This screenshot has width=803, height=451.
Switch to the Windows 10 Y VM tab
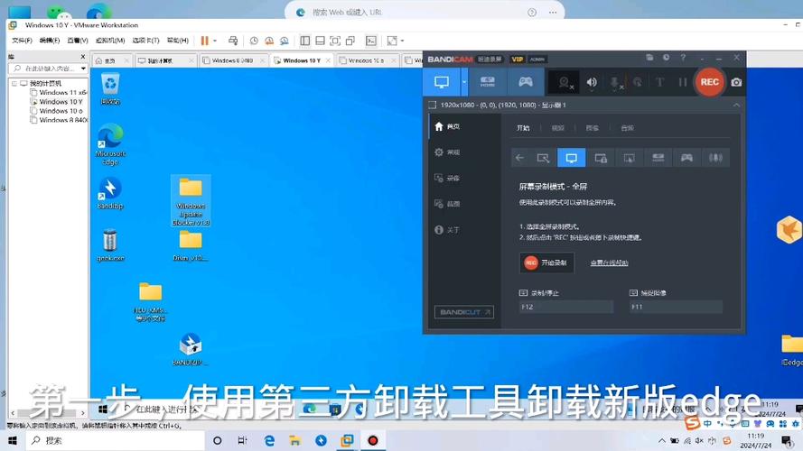302,60
